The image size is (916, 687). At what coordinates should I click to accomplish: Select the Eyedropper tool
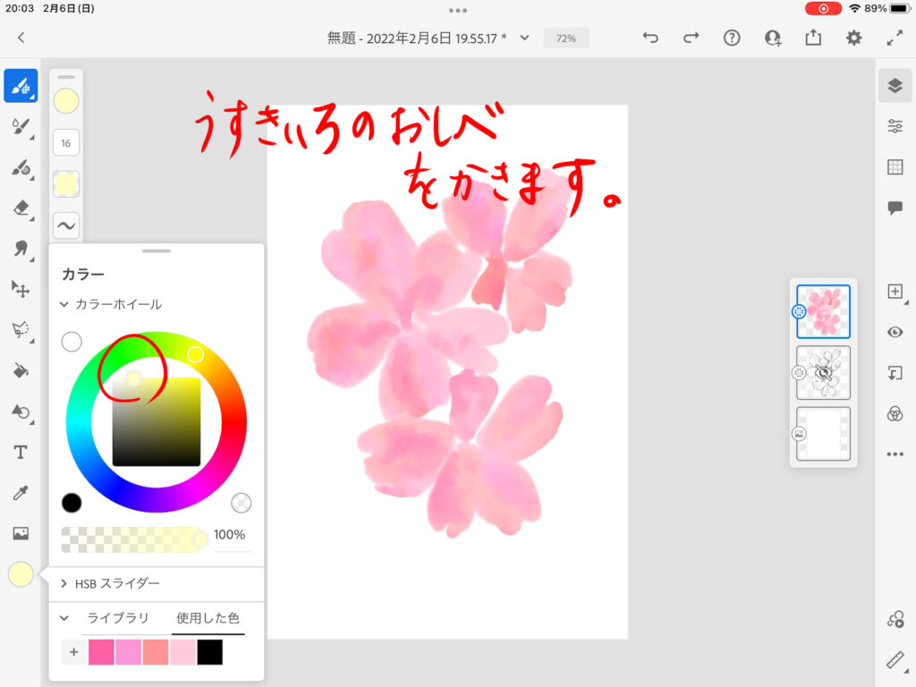(x=21, y=493)
